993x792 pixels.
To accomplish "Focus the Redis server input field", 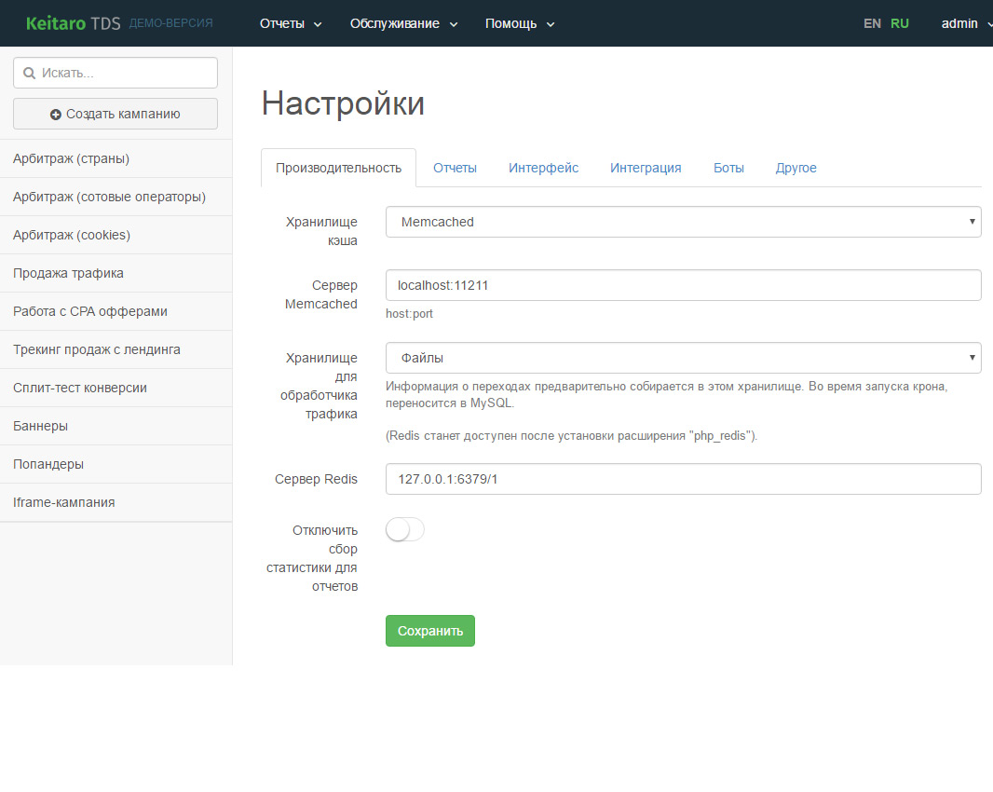I will click(x=683, y=479).
